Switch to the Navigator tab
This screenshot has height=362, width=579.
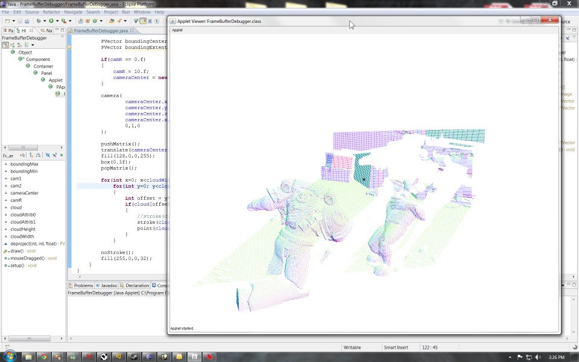click(x=46, y=30)
